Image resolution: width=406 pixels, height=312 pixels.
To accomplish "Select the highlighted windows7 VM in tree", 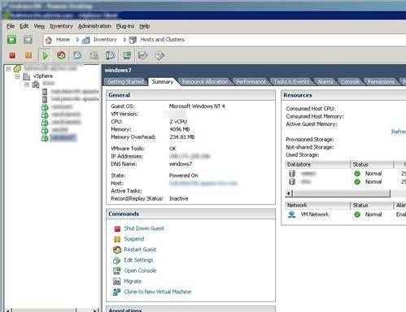I will (x=63, y=138).
